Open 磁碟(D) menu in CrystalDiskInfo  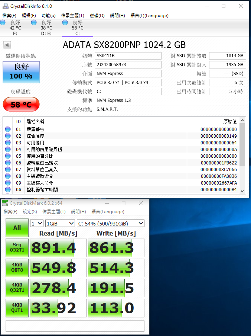point(97,16)
